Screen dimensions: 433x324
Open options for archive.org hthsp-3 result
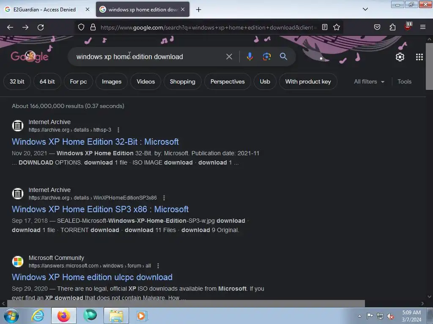tap(118, 130)
